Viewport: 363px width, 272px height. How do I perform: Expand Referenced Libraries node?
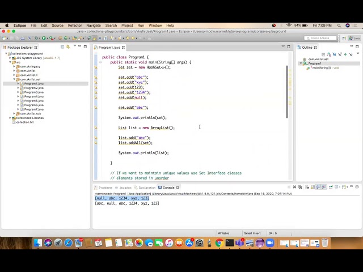pyautogui.click(x=10, y=118)
